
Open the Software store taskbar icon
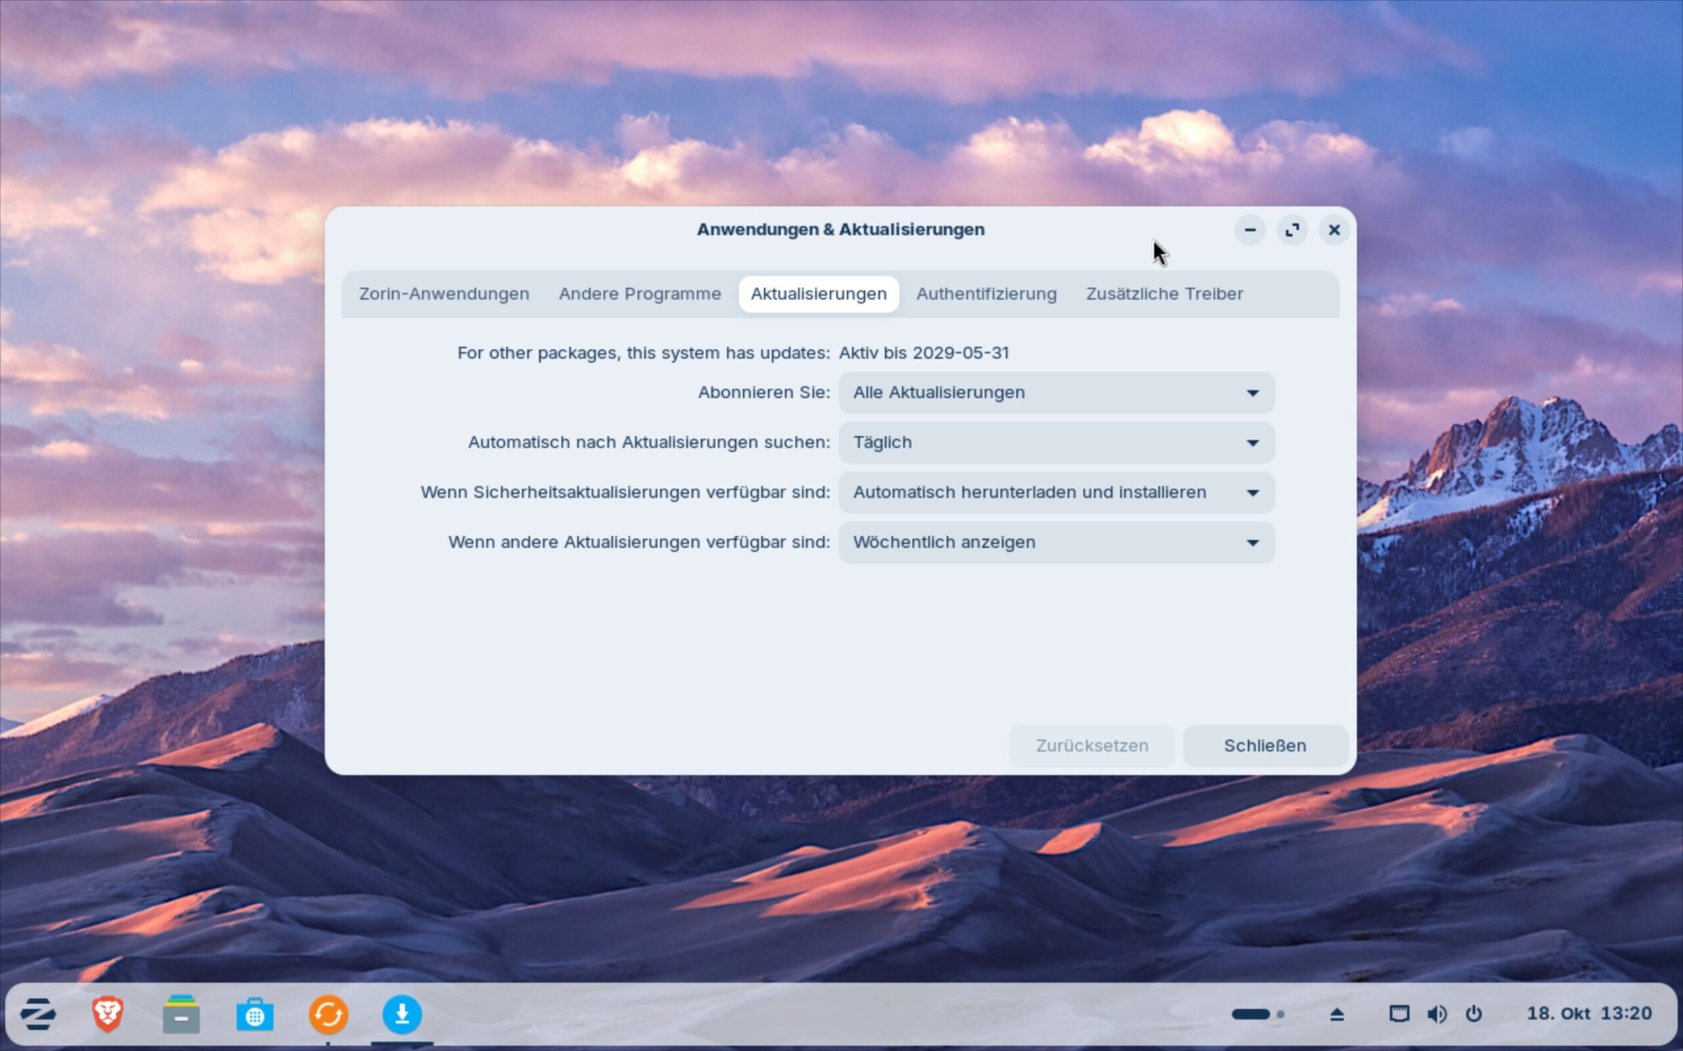pyautogui.click(x=254, y=1014)
